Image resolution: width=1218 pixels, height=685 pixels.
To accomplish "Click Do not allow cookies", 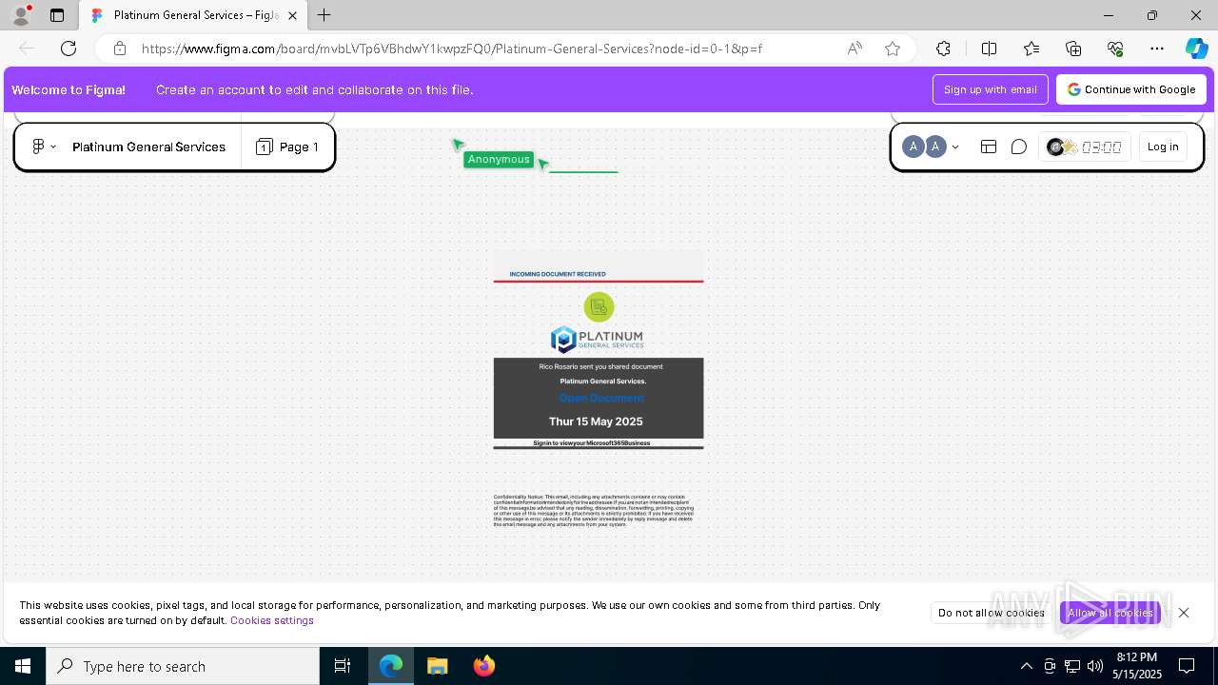I will (x=992, y=613).
